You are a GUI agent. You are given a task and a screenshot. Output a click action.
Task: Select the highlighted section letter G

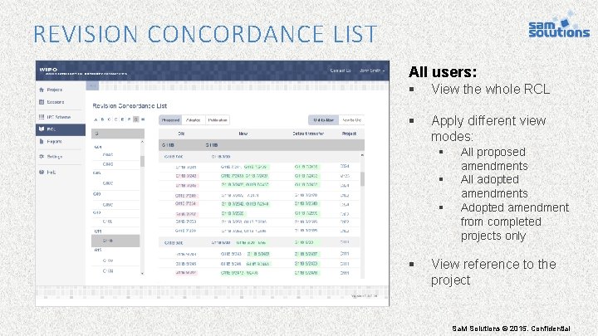(x=135, y=119)
